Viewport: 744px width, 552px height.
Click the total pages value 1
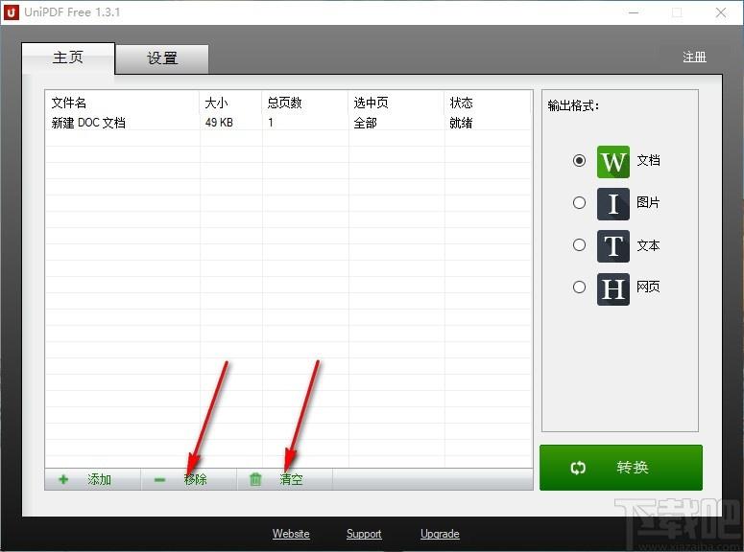click(271, 123)
